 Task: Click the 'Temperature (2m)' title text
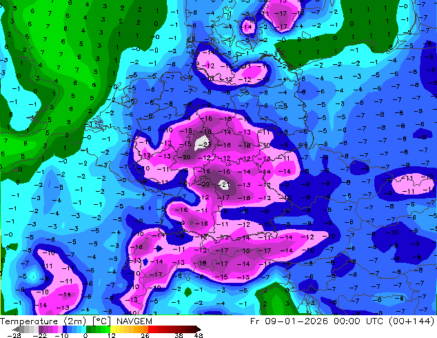(43, 321)
